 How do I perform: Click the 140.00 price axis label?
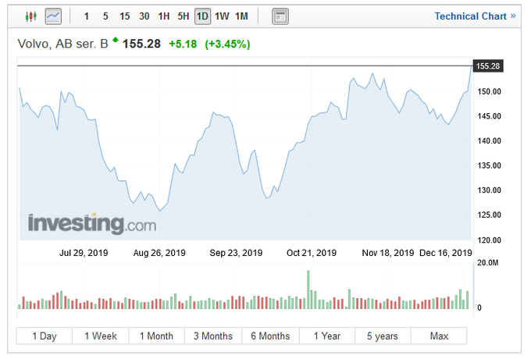(490, 140)
